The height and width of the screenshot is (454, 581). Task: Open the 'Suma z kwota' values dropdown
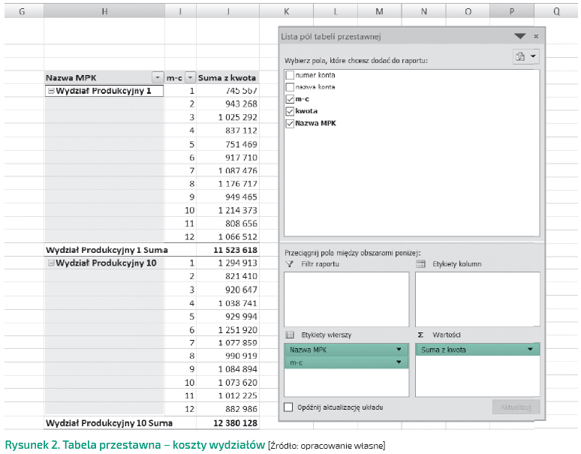pos(530,349)
